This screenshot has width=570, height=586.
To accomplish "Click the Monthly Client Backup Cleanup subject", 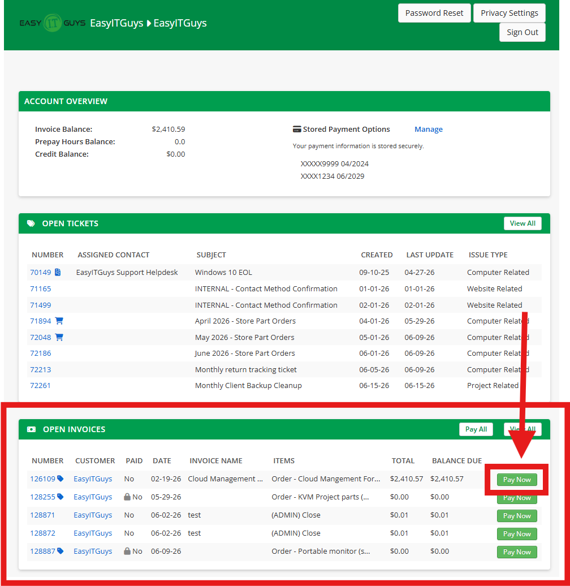I will point(248,386).
